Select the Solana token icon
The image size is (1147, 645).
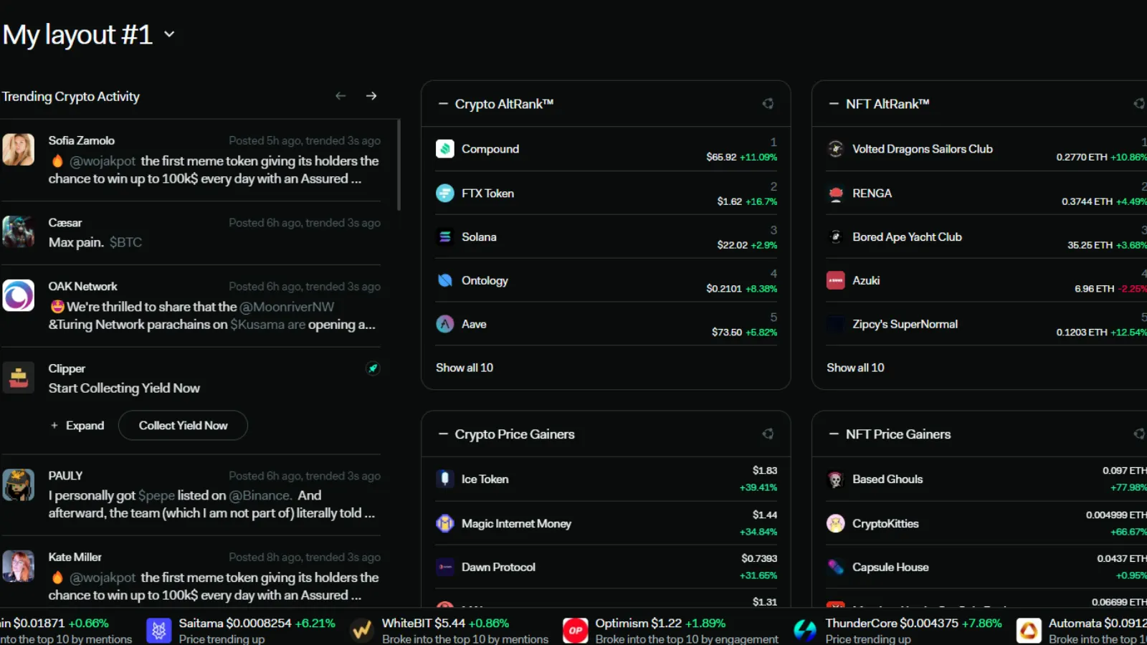click(445, 236)
